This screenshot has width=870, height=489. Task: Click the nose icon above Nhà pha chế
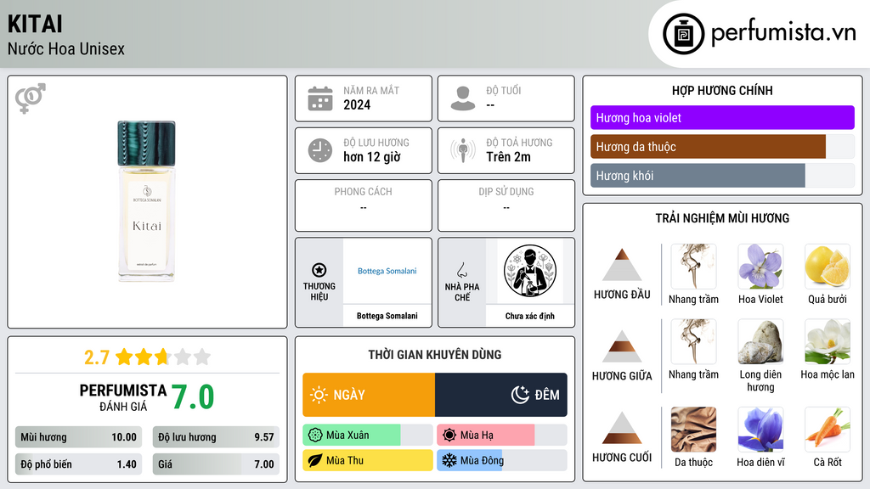click(461, 270)
